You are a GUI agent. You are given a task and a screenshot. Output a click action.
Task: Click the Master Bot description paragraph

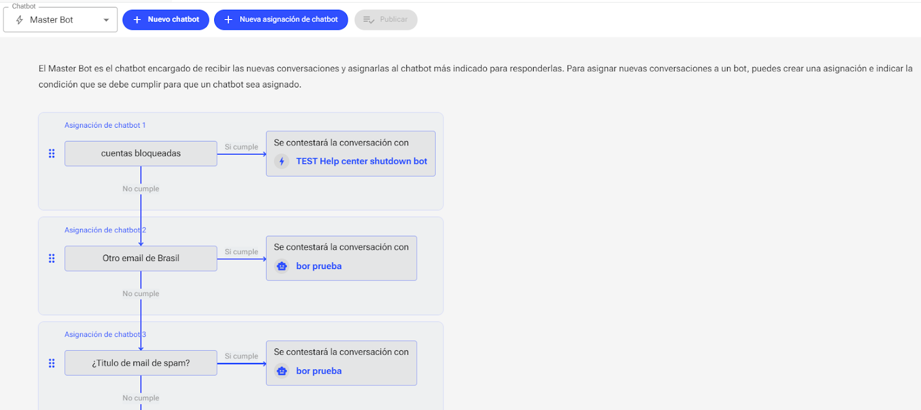[475, 76]
